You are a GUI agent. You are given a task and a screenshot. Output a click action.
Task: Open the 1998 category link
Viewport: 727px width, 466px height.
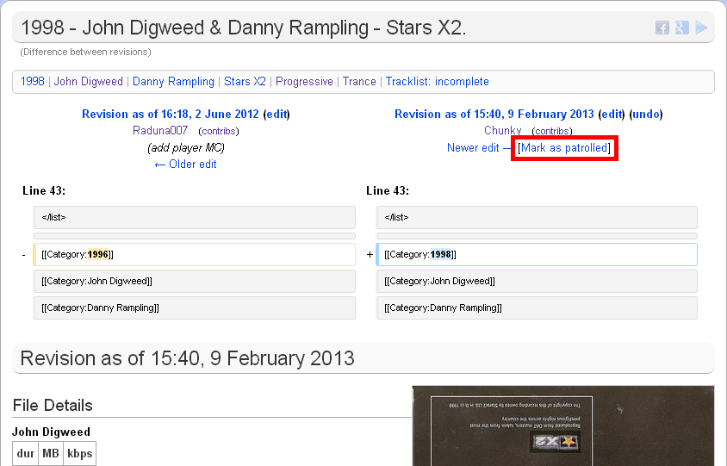33,82
